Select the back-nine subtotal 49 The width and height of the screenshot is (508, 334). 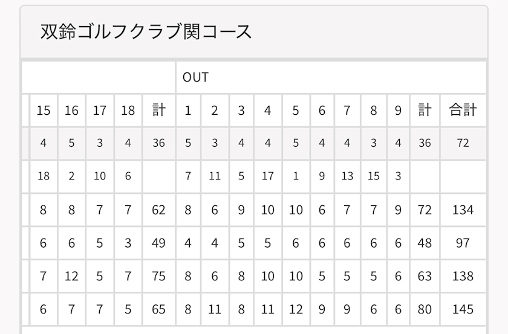(158, 243)
